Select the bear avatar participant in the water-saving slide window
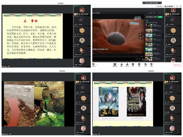 point(82,40)
